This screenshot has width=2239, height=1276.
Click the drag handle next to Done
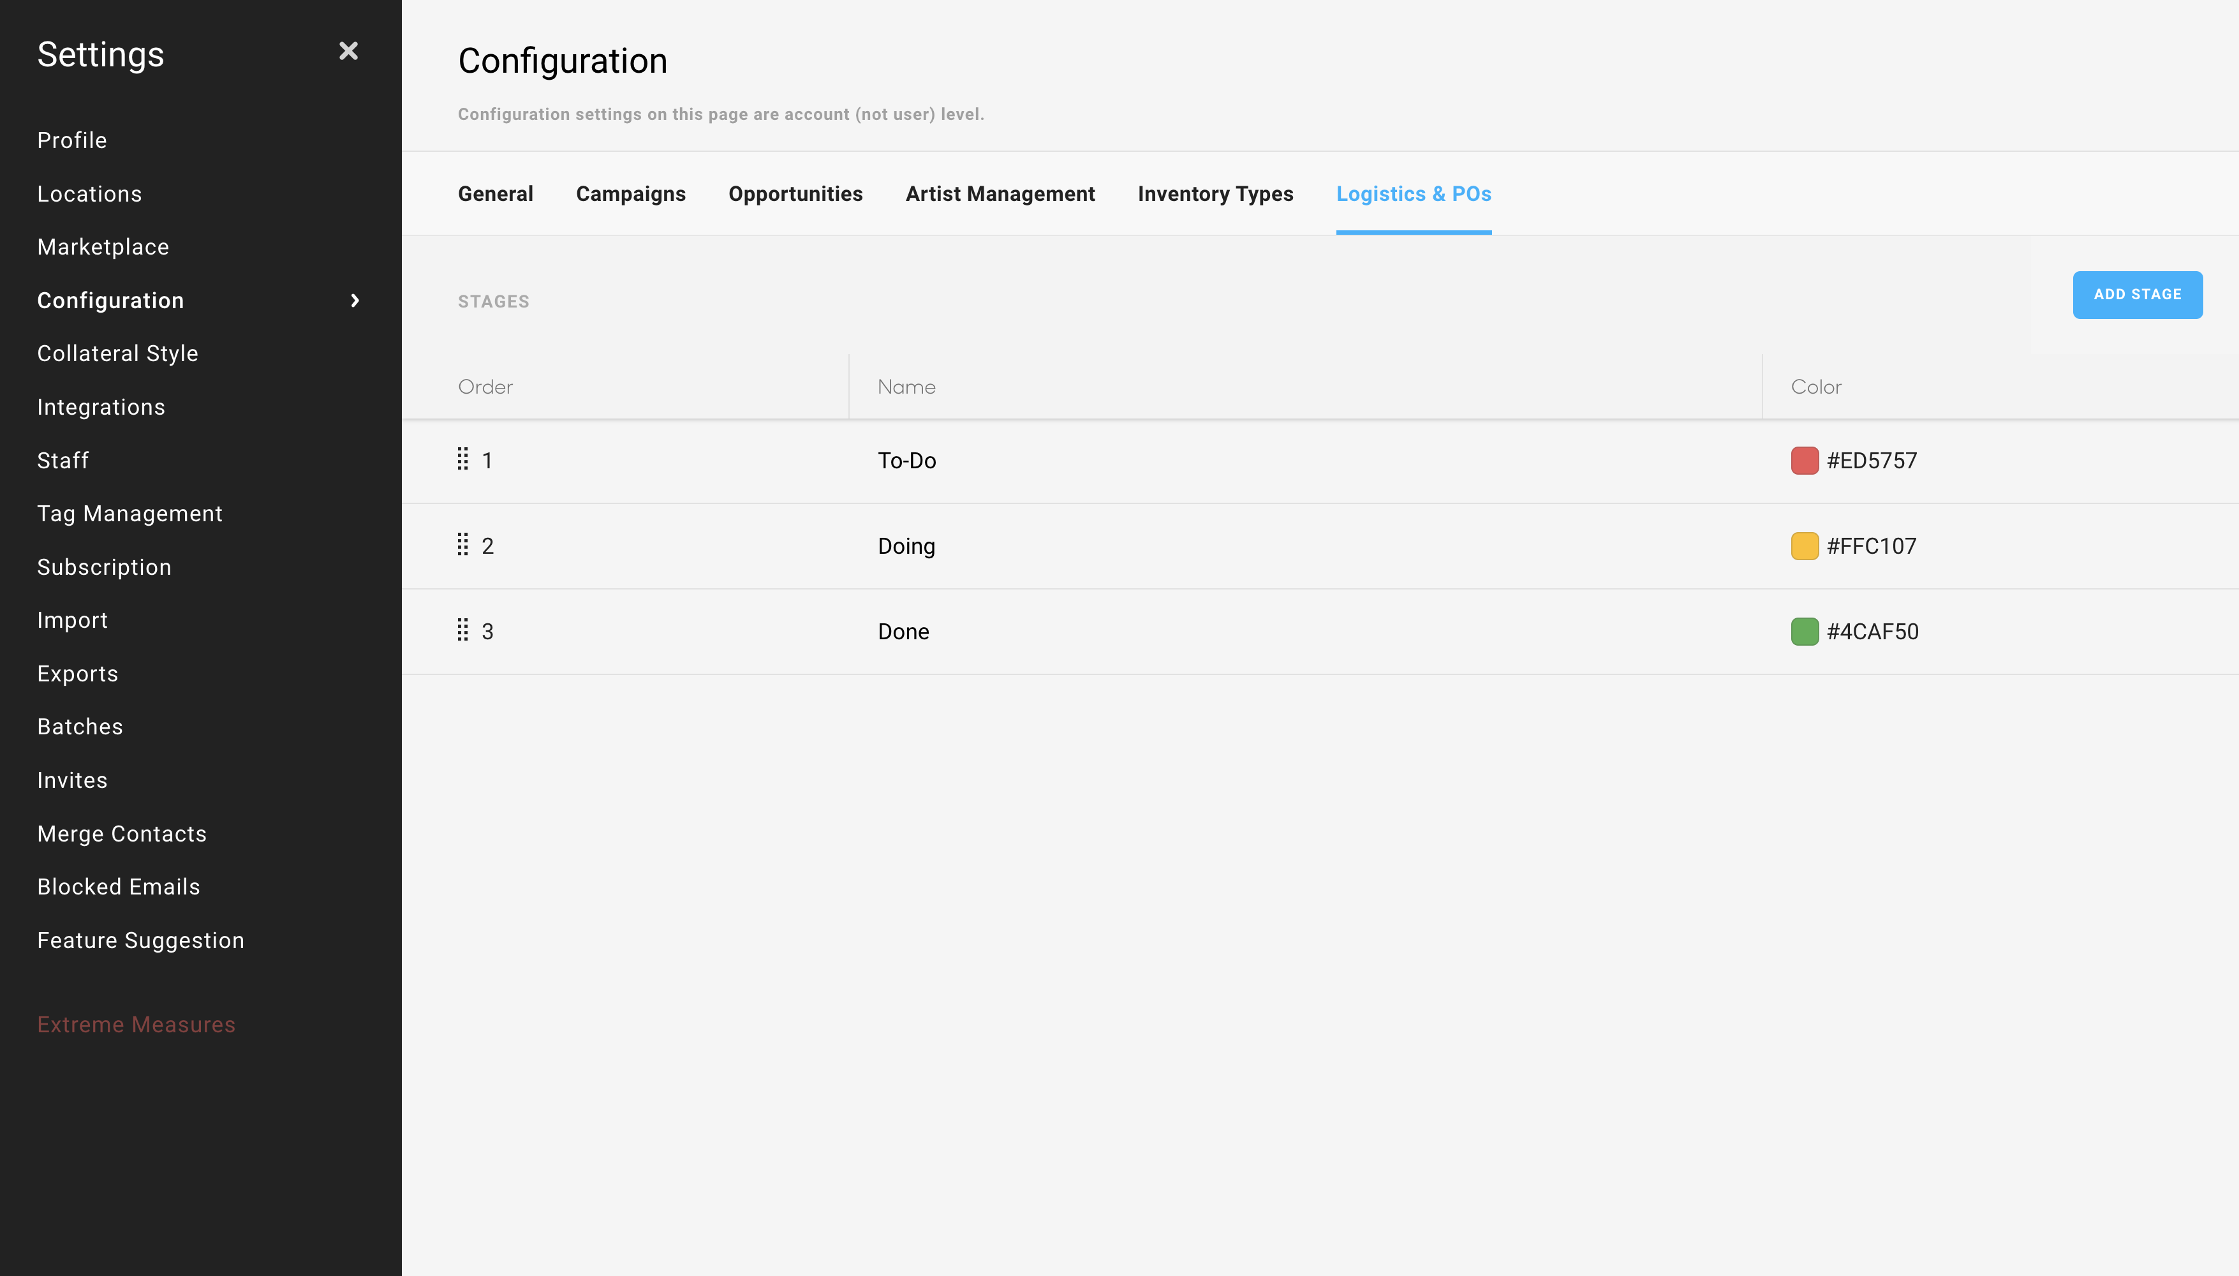463,630
